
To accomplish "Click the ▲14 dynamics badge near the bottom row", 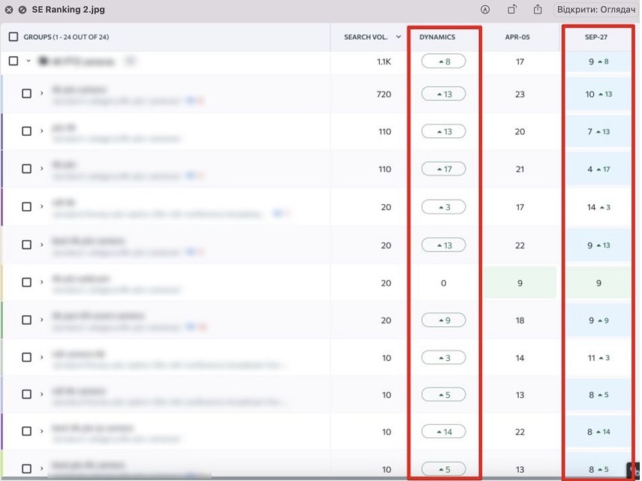I will [444, 431].
